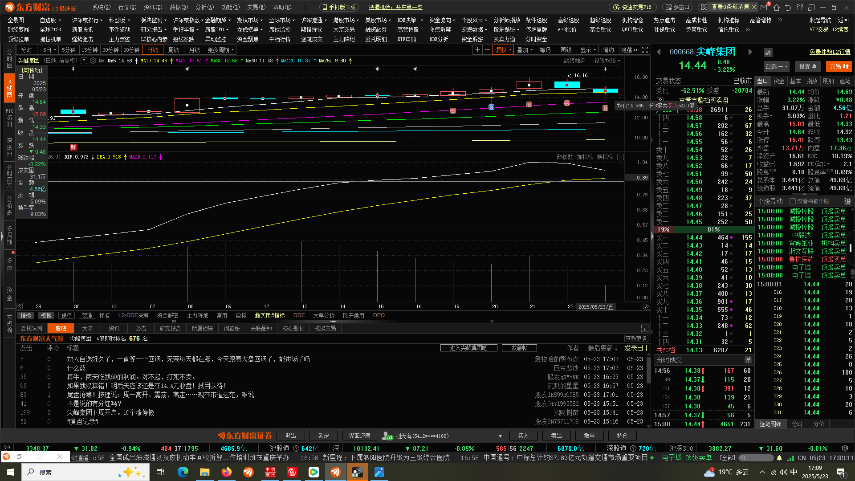Click the orange 交易 trade button
The width and height of the screenshot is (855, 481).
pos(839,66)
